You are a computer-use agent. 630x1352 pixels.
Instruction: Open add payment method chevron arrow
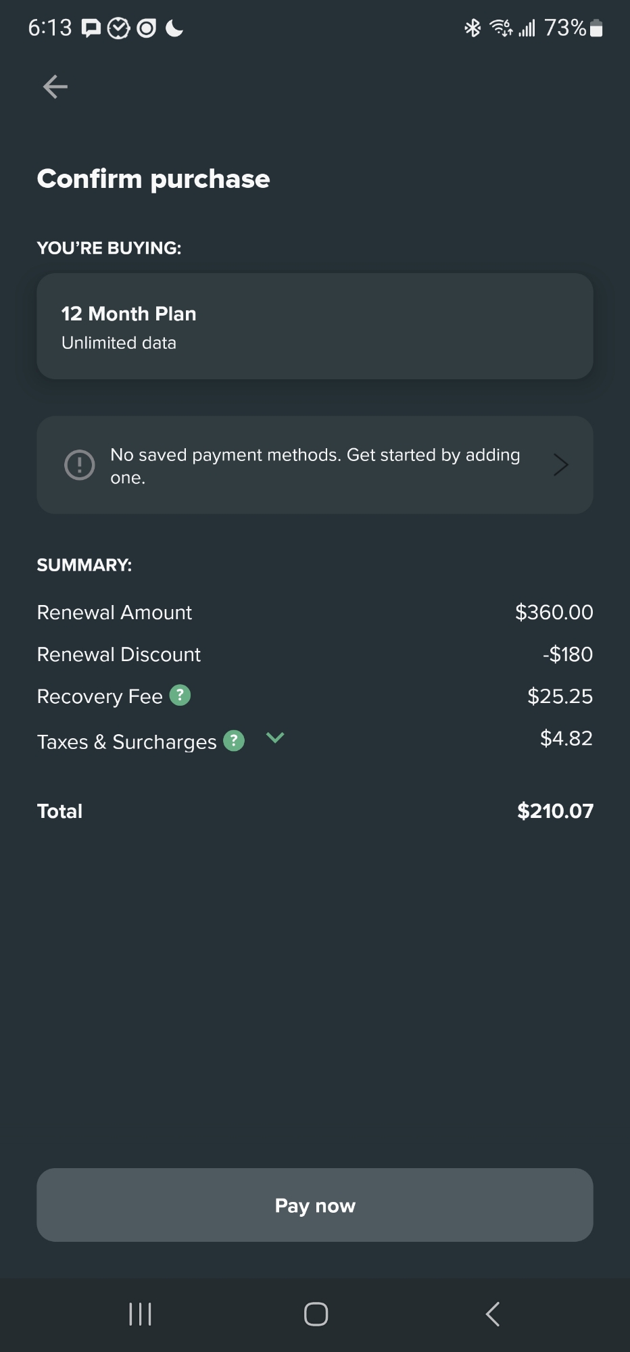(x=560, y=465)
